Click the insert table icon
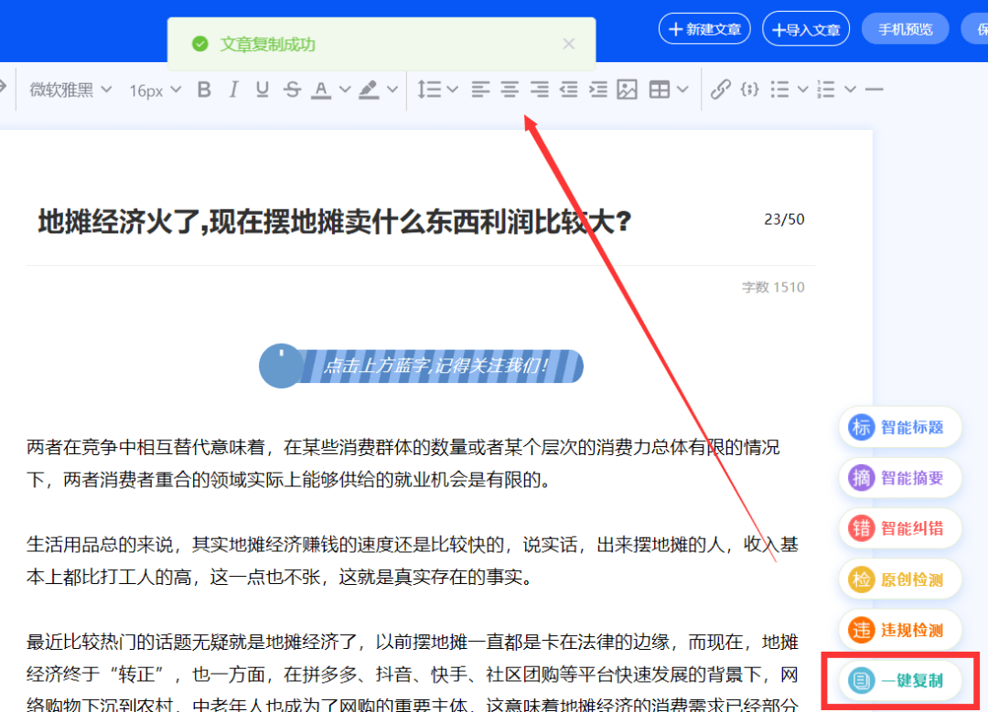The width and height of the screenshot is (988, 712). (659, 90)
